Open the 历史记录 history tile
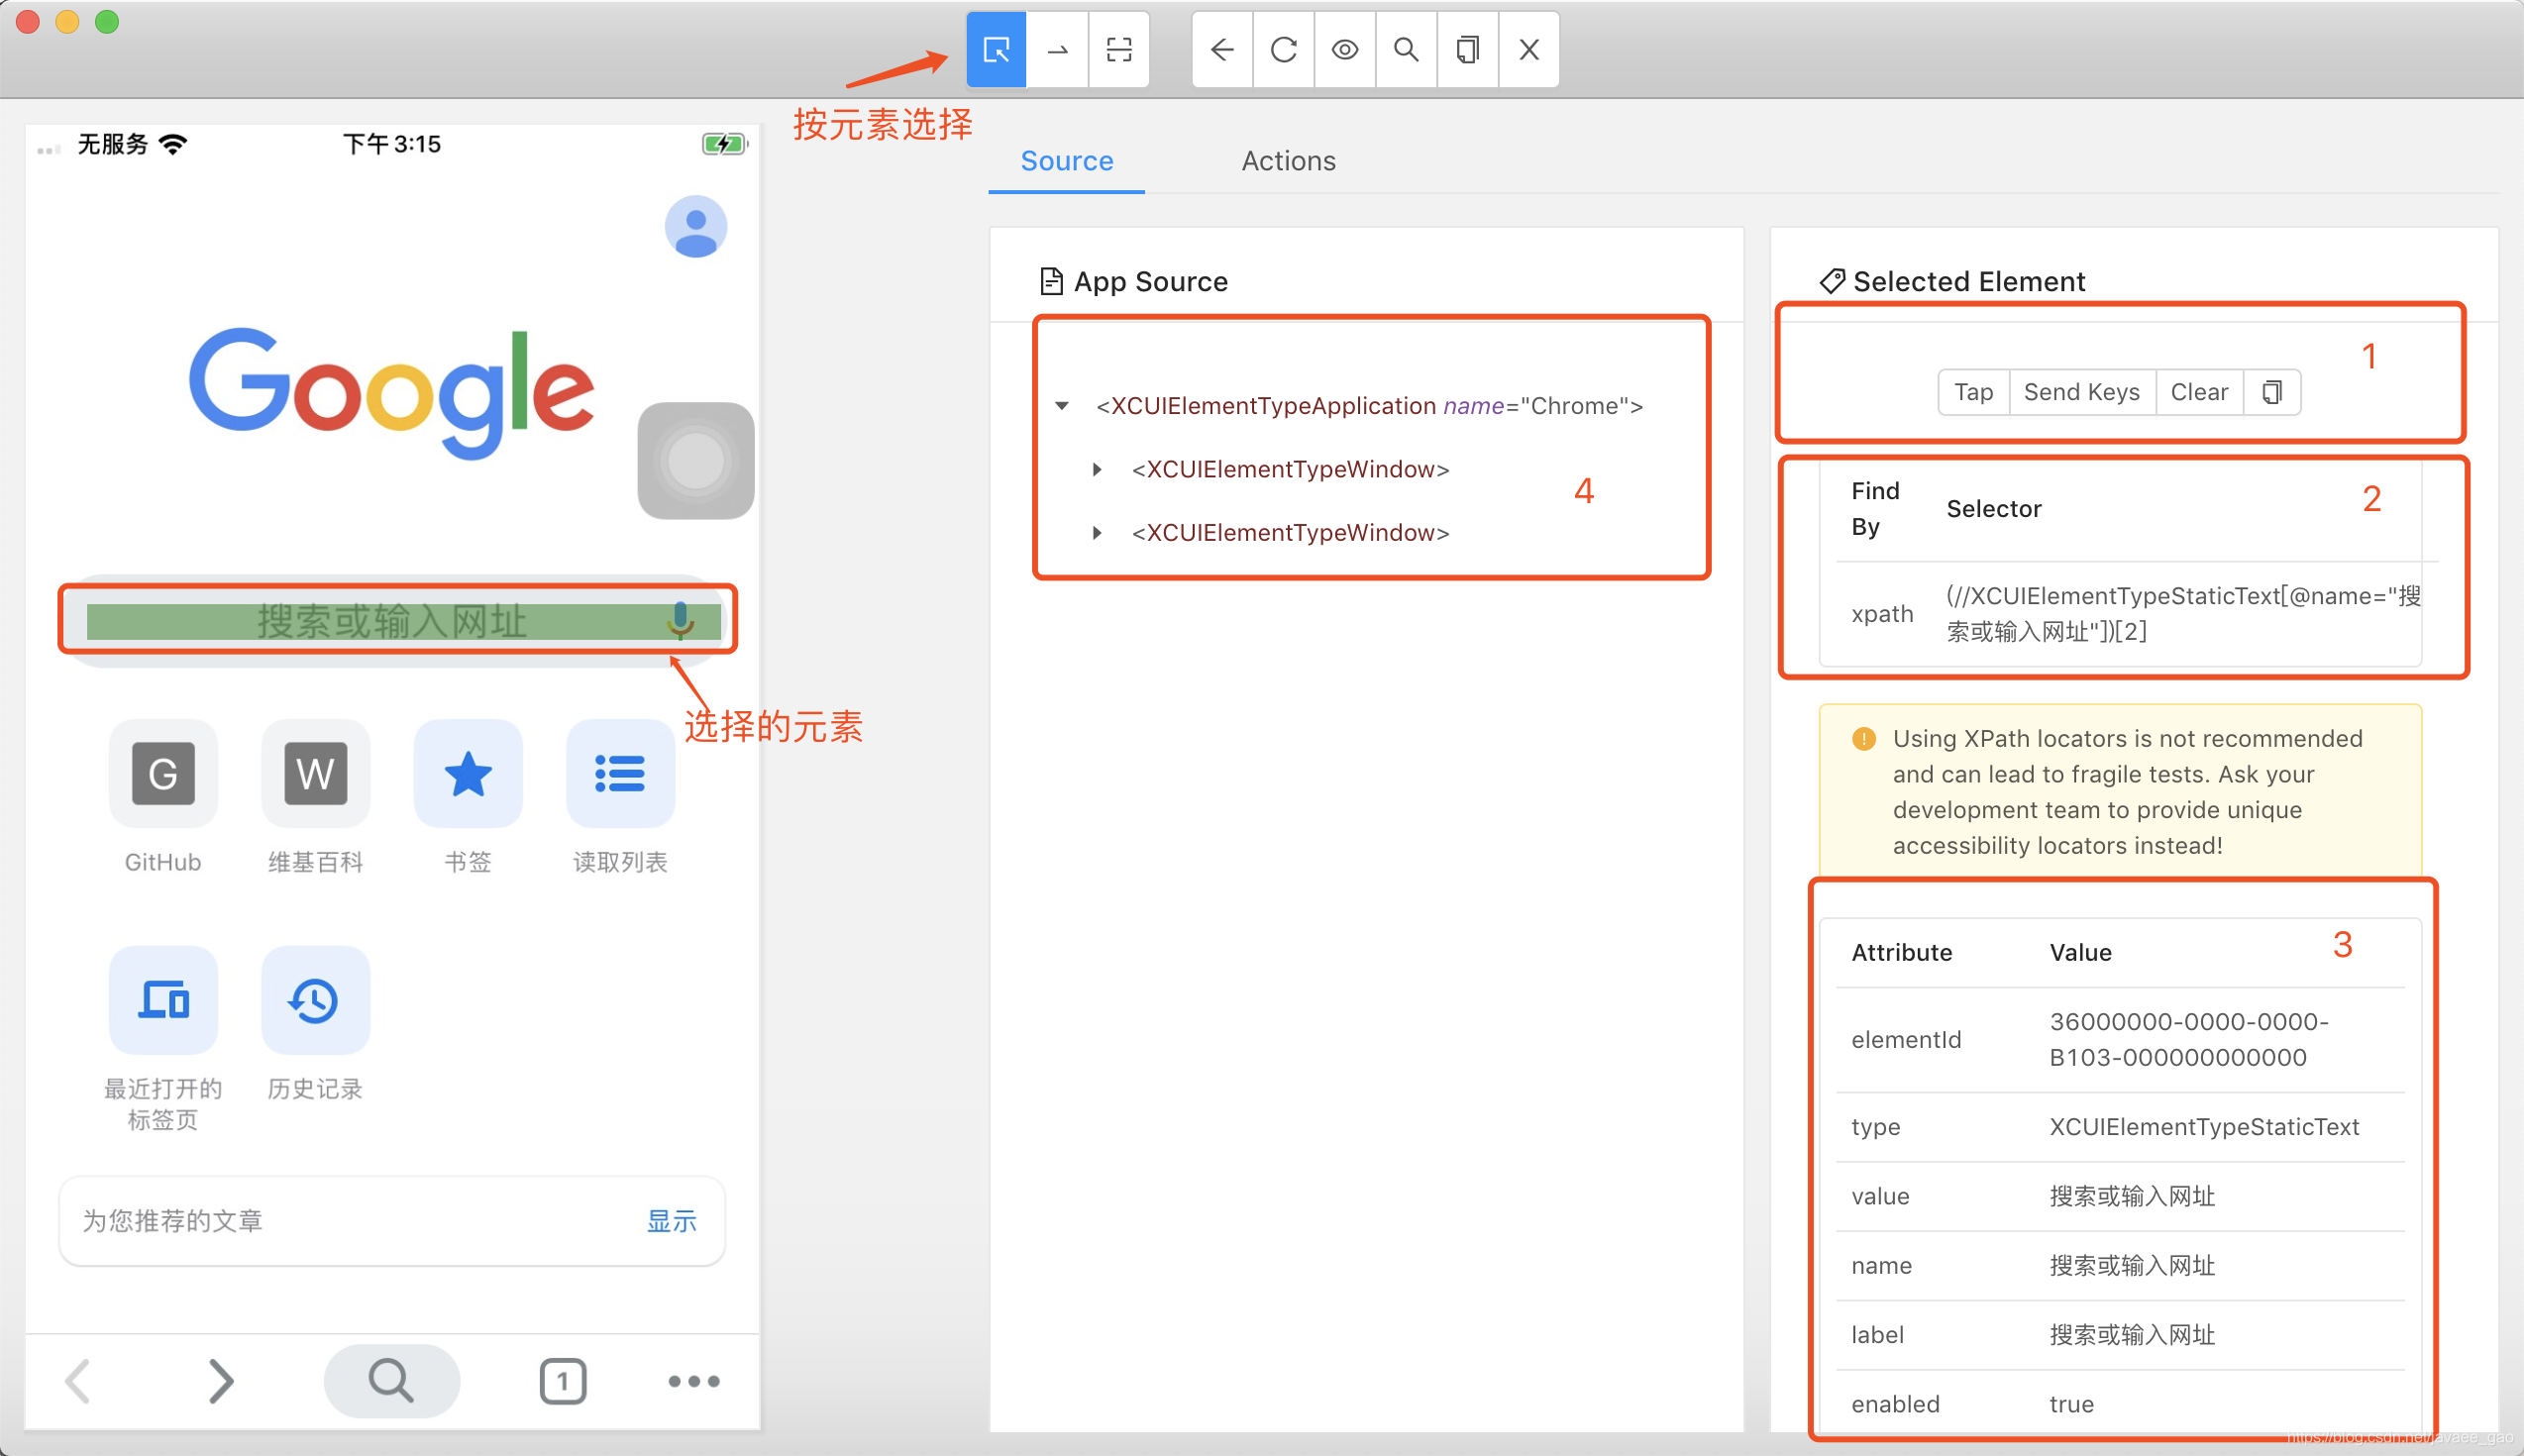Screen dimensions: 2524x1456 click(x=315, y=1000)
